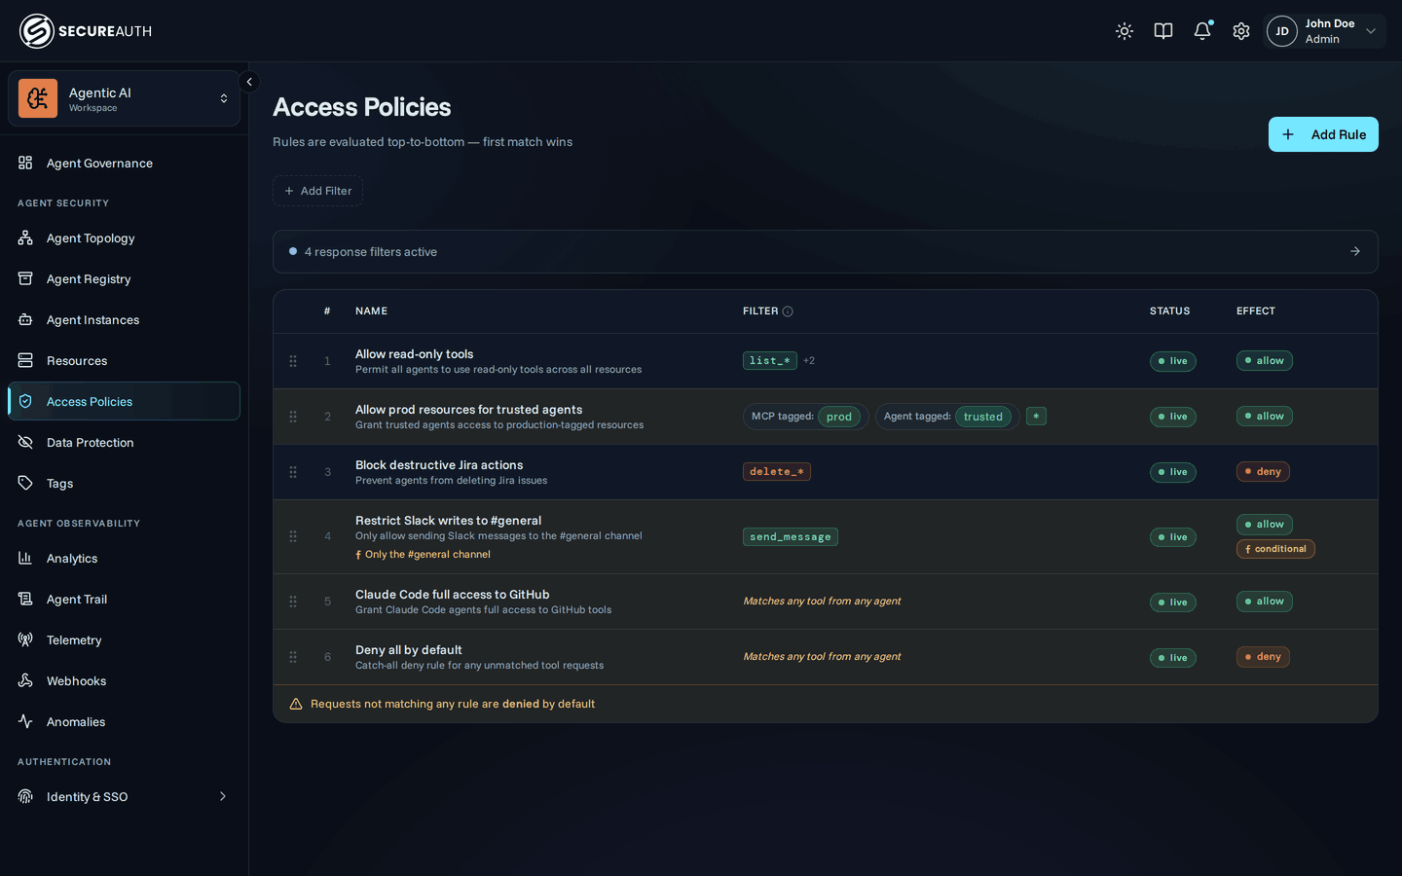The height and width of the screenshot is (876, 1402).
Task: Click the SecureAuth logo
Action: coord(86,31)
